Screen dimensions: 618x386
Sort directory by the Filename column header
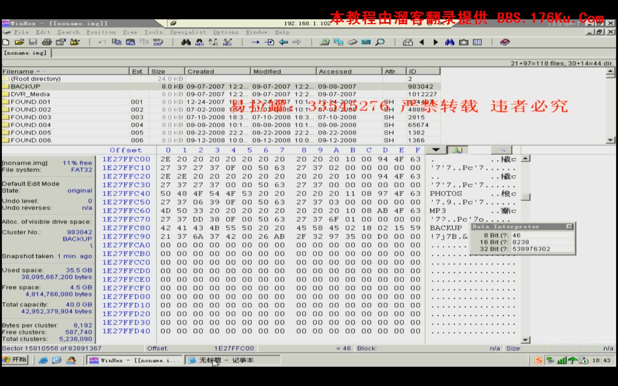pyautogui.click(x=66, y=71)
